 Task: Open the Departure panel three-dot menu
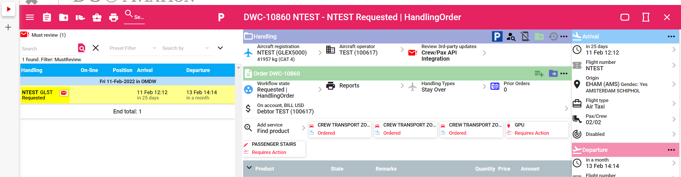pos(671,150)
